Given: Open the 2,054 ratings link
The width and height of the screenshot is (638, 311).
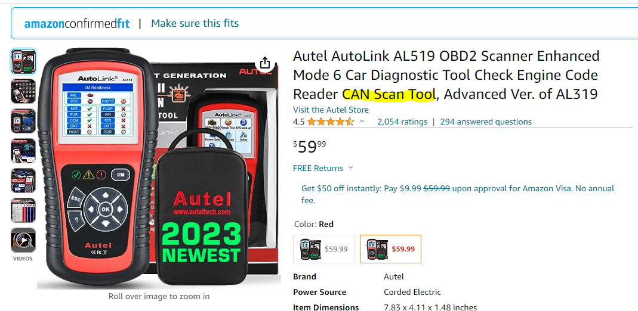Looking at the screenshot, I should tap(402, 122).
